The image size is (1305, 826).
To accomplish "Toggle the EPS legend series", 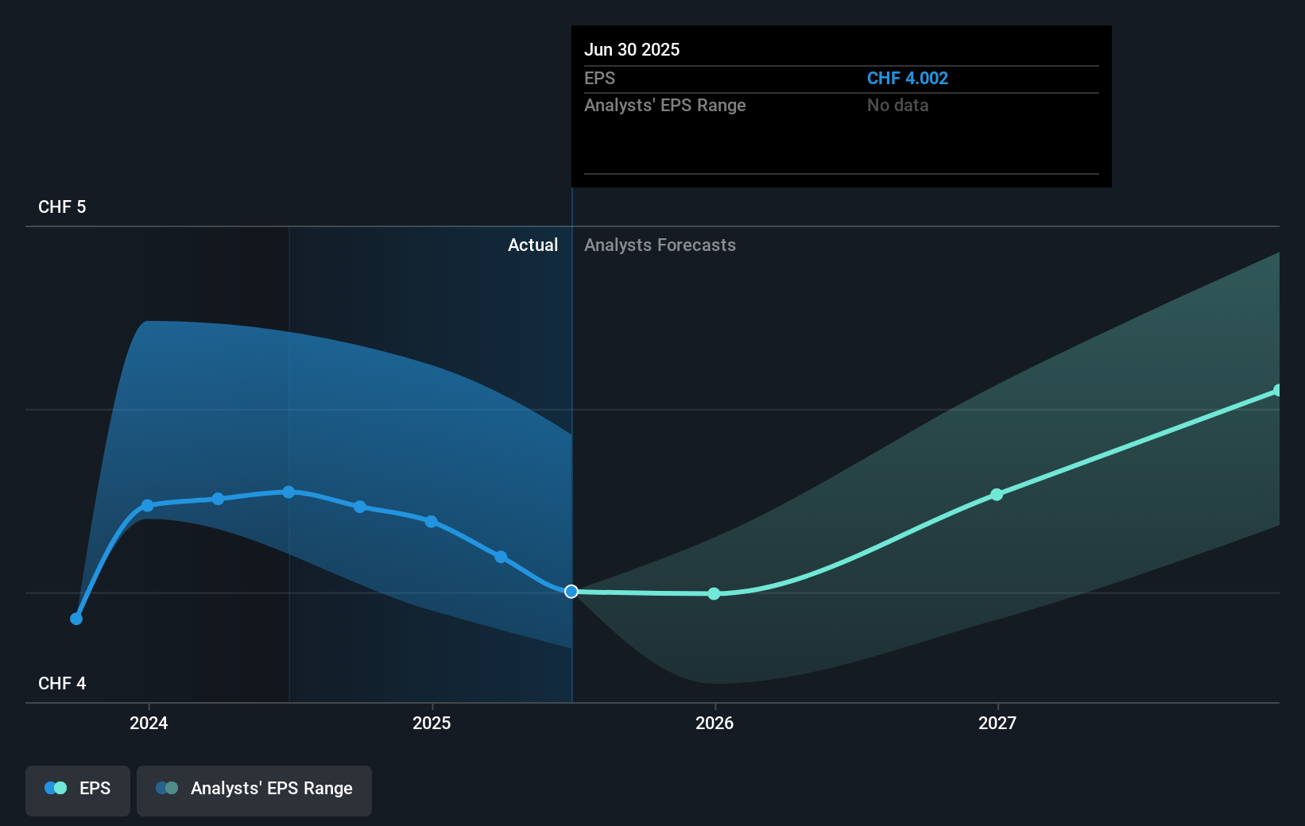I will (78, 789).
